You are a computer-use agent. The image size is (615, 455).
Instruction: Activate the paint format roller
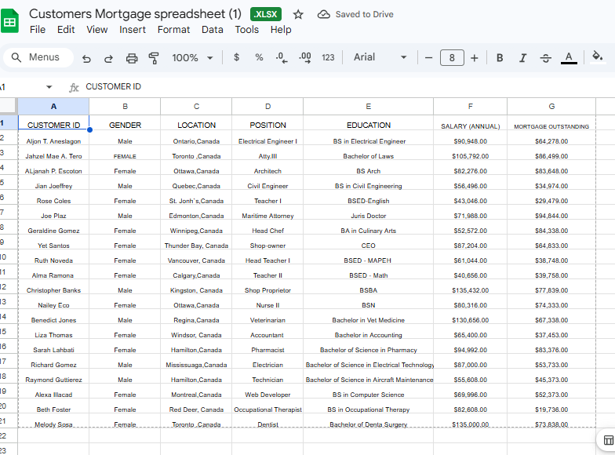click(154, 58)
